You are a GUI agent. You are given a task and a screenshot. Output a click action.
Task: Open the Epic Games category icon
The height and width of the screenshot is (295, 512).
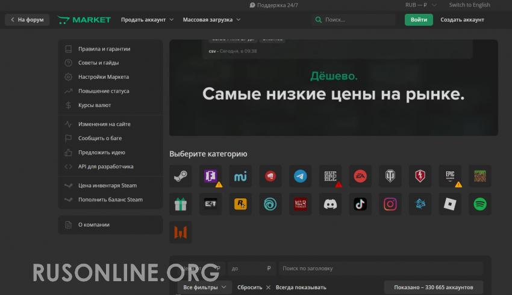(x=450, y=176)
